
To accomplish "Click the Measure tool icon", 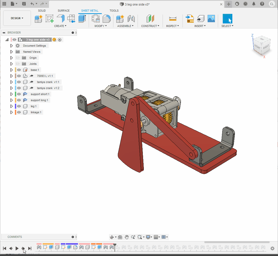I will (173, 19).
